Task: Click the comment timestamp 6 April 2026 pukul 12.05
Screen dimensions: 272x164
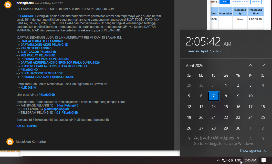Action: 49,3
